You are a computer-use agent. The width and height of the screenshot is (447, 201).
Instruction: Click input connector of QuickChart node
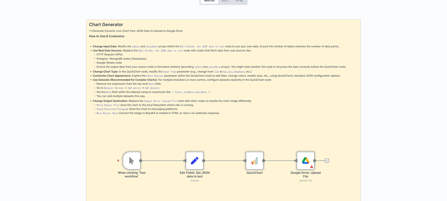pos(245,161)
